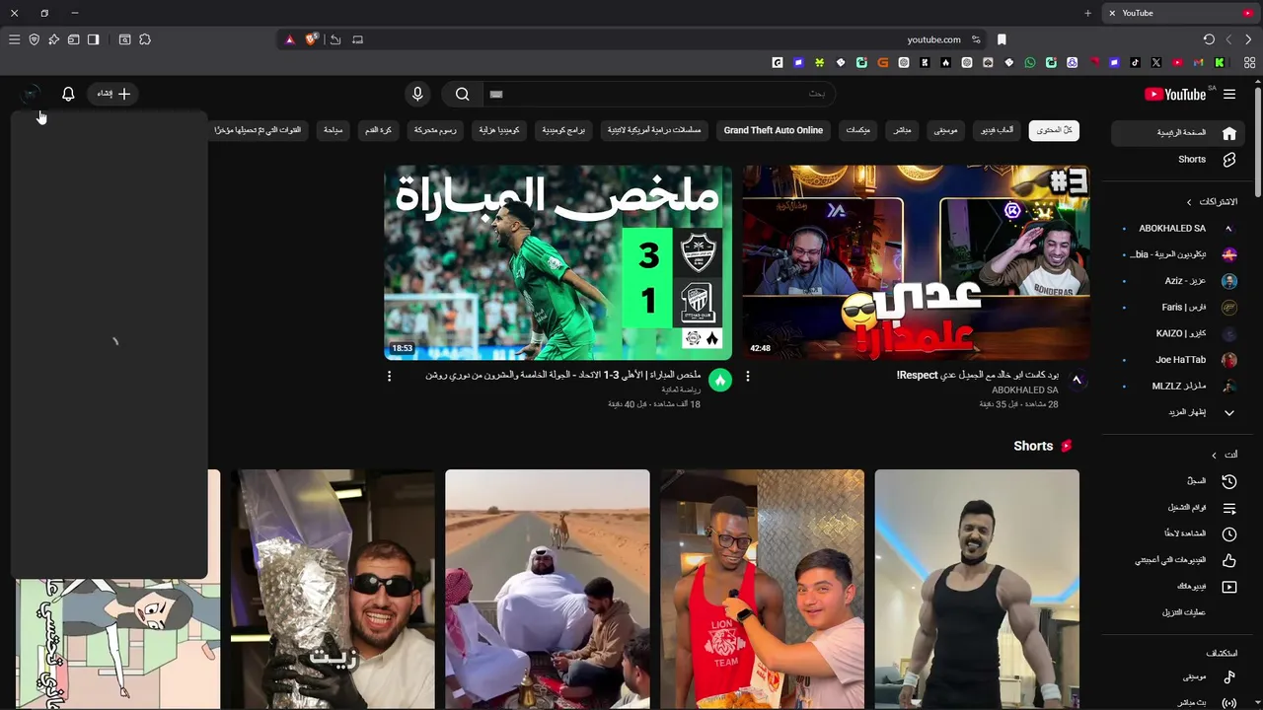
Task: Click the Create button with plus sign
Action: [x=113, y=94]
